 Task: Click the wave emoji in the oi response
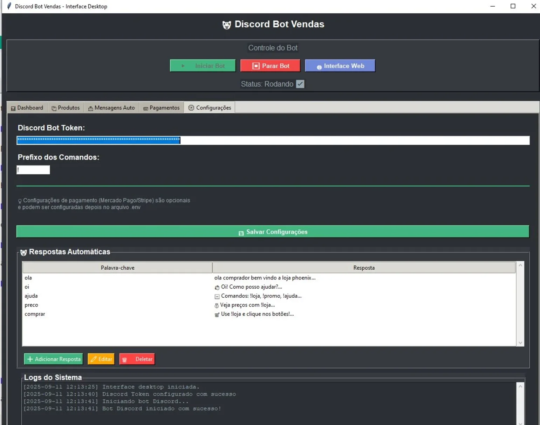217,288
